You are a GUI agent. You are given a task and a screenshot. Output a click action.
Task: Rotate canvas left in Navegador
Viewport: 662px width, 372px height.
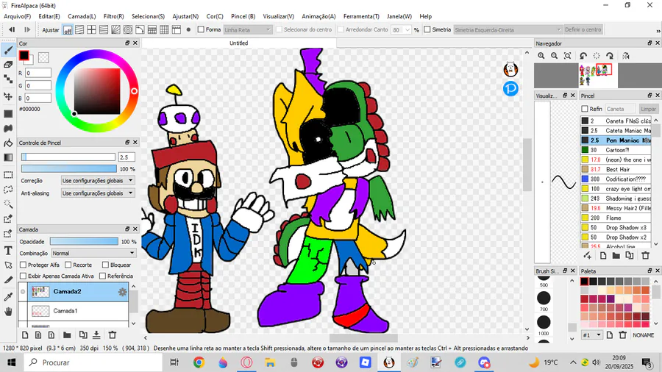[x=583, y=56]
